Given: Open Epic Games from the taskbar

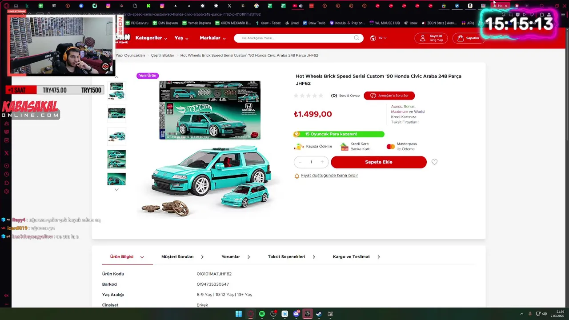Looking at the screenshot, I should 307,314.
